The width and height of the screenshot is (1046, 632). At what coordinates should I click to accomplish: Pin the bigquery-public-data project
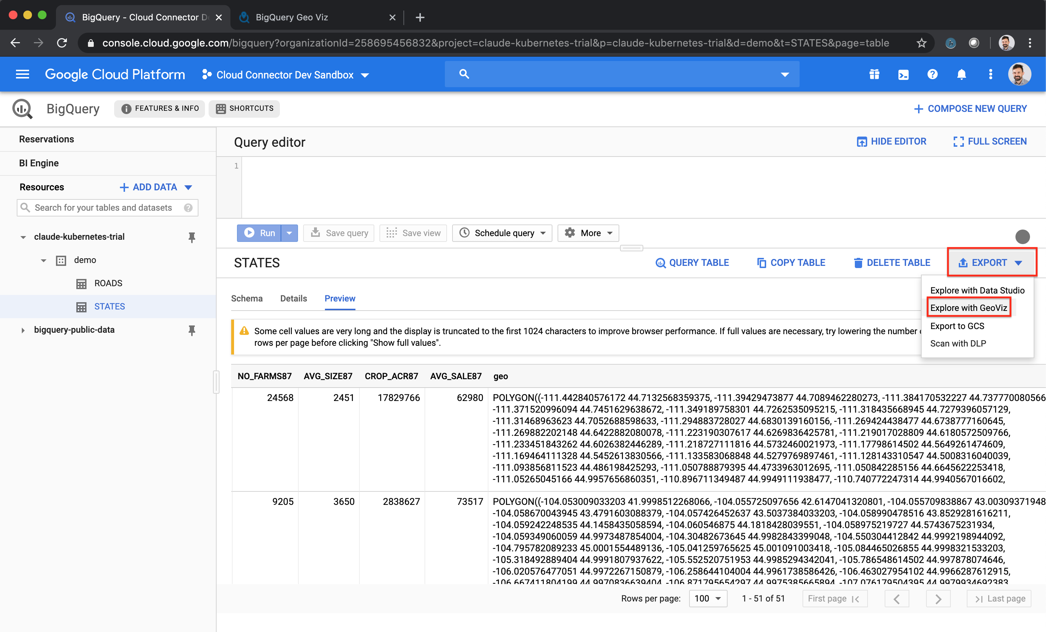pyautogui.click(x=192, y=330)
